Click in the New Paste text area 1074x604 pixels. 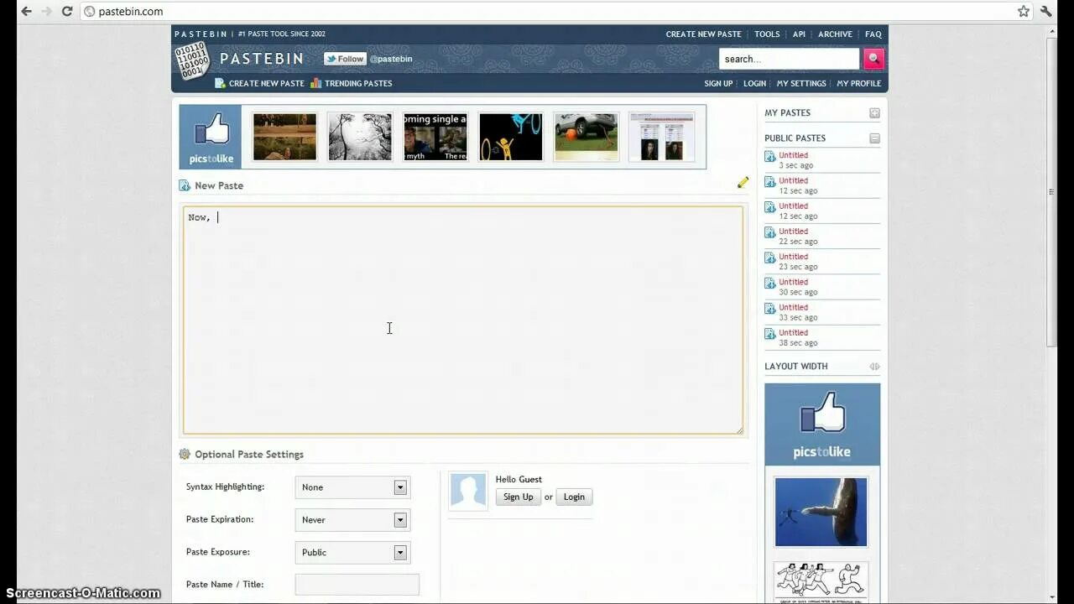(463, 320)
